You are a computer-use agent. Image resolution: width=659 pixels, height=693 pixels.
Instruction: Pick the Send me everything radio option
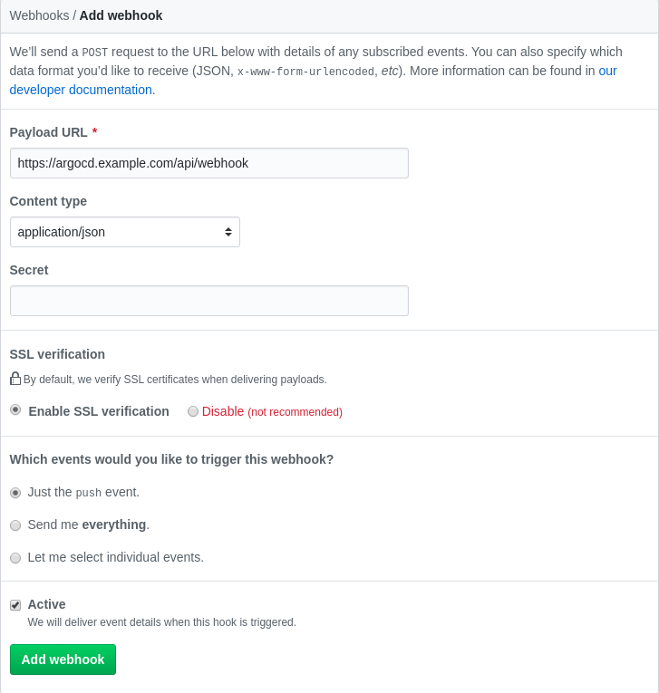click(15, 525)
